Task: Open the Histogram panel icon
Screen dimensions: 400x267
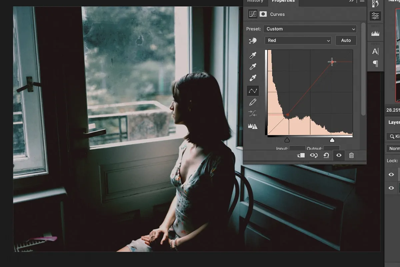Action: 375,33
